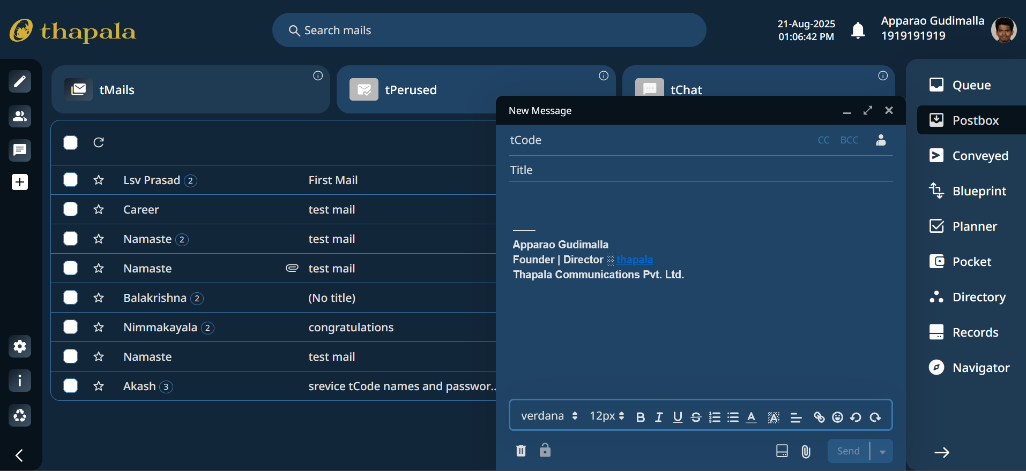Open Pocket in right menu
The height and width of the screenshot is (471, 1026).
(x=971, y=261)
